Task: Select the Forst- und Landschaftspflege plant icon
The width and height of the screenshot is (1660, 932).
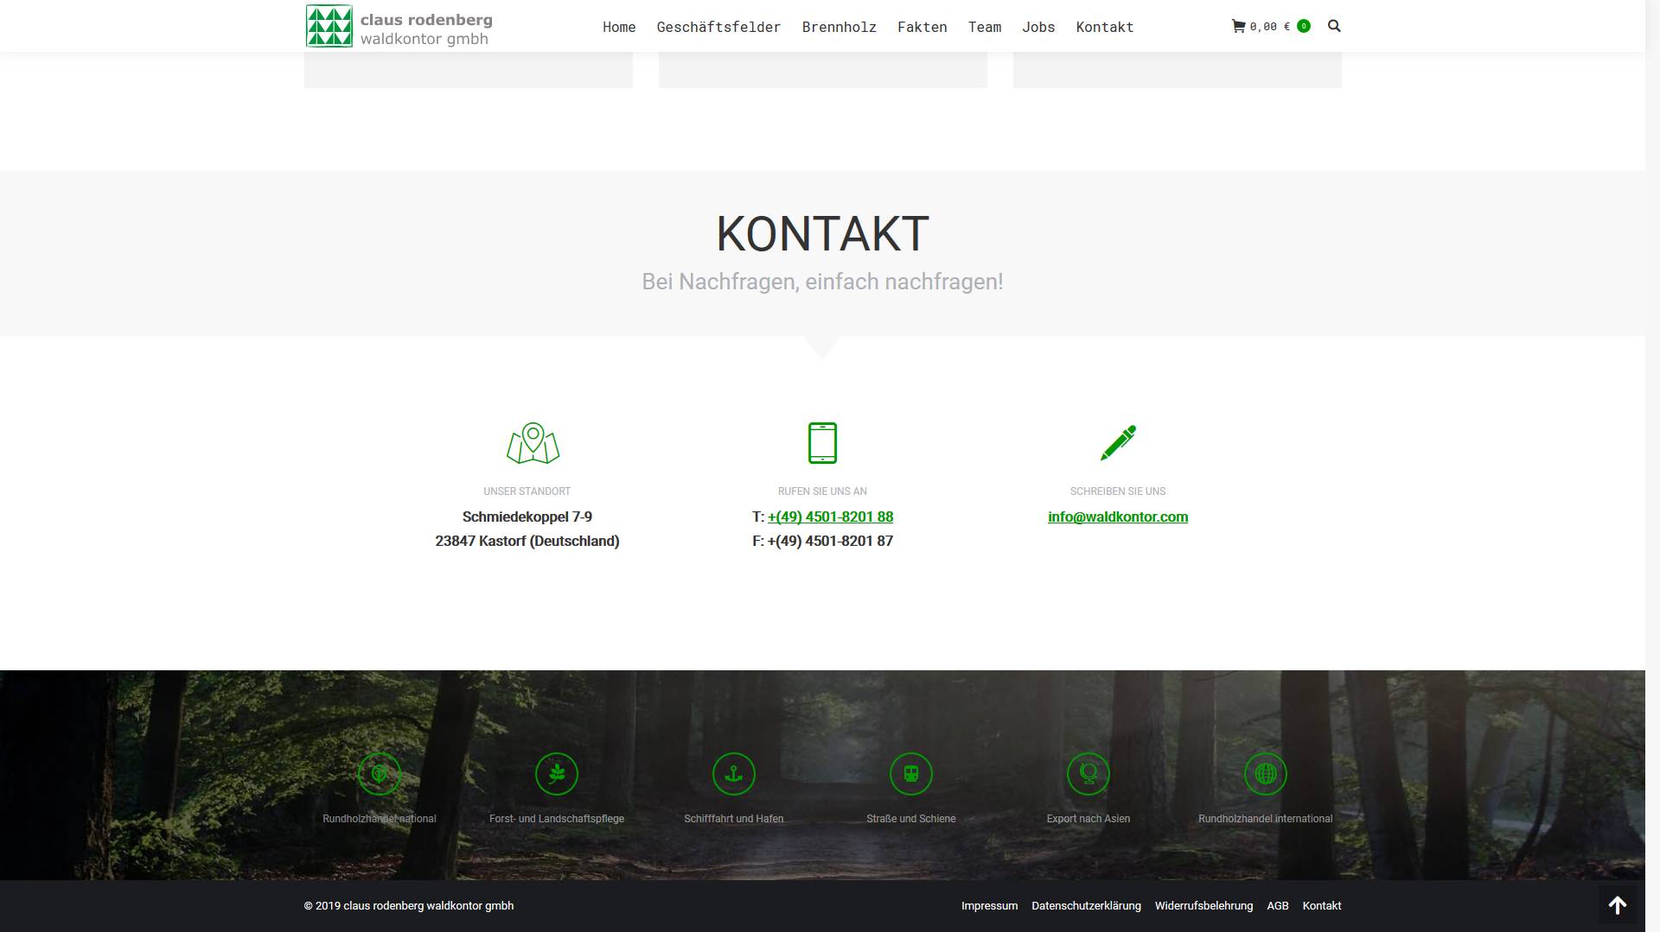Action: (557, 773)
